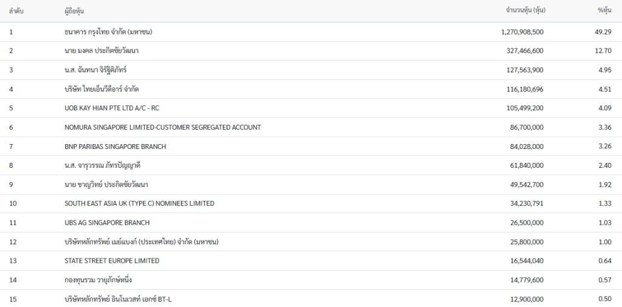Viewport: 622px width, 307px height.
Task: Click rank number 15
Action: [x=13, y=299]
